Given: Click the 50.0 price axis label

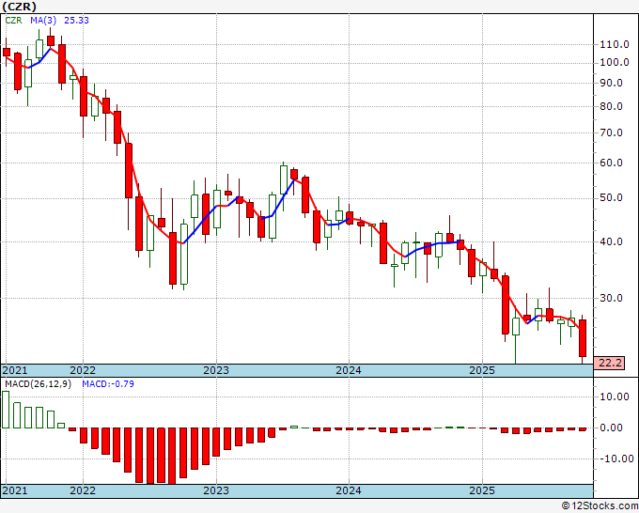Looking at the screenshot, I should click(612, 198).
